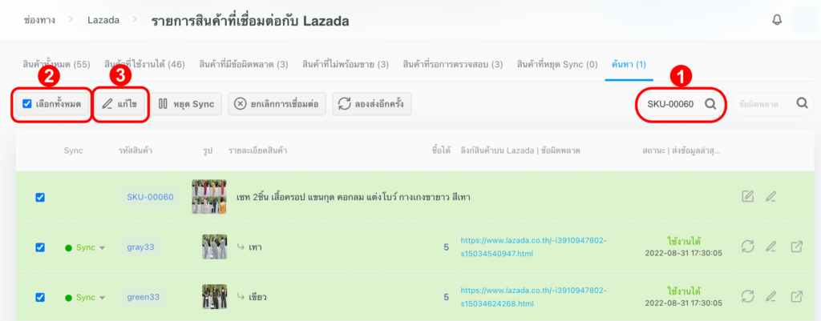Screen dimensions: 821x321
Task: Expand the Sync dropdown on gray33 row
Action: (102, 248)
